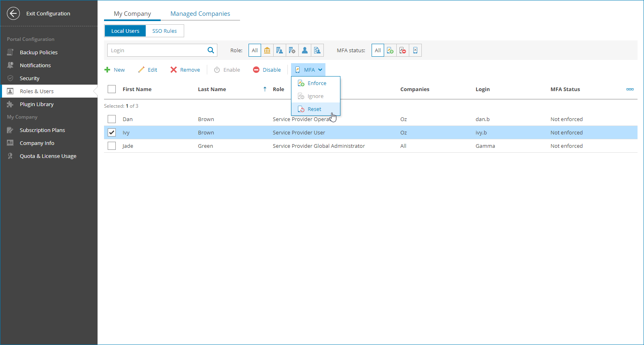
Task: Tick the select-all header checkbox
Action: (x=112, y=89)
